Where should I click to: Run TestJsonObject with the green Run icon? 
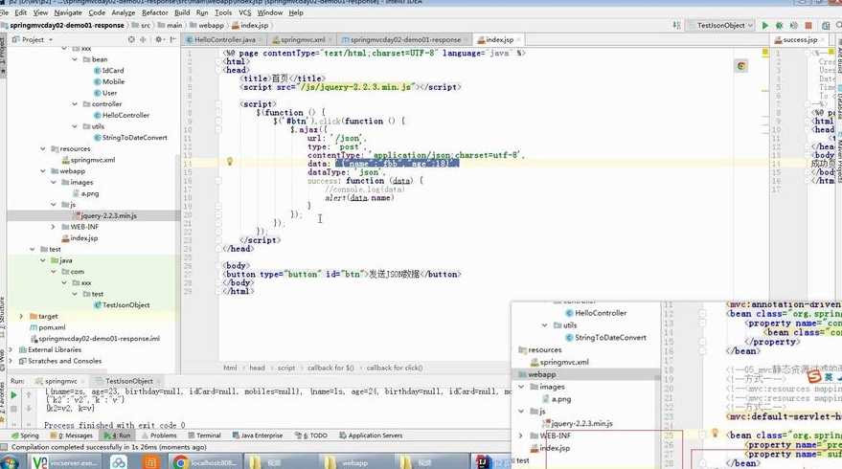764,25
